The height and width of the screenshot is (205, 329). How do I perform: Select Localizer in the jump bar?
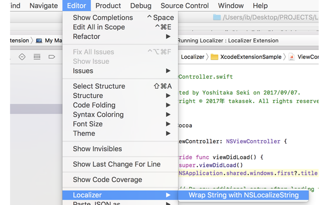(192, 57)
